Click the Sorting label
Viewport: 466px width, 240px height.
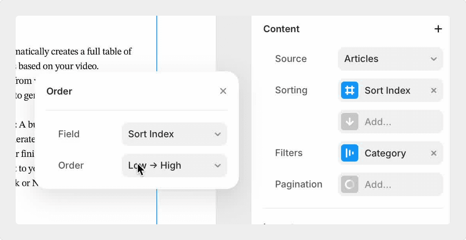(291, 90)
